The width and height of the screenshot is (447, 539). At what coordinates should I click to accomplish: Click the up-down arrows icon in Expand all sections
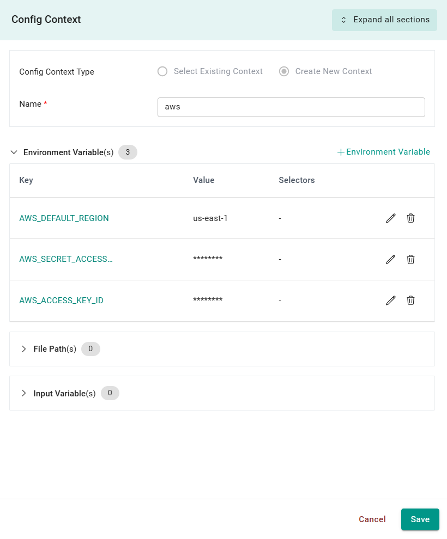[x=343, y=20]
